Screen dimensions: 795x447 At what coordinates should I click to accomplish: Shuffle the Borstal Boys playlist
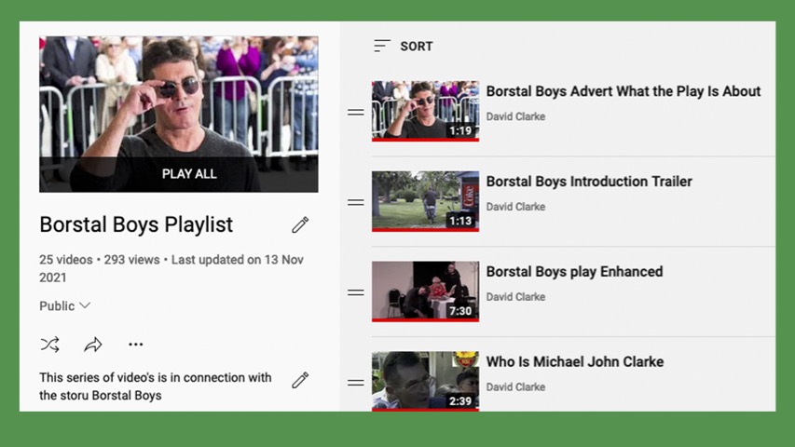click(49, 345)
